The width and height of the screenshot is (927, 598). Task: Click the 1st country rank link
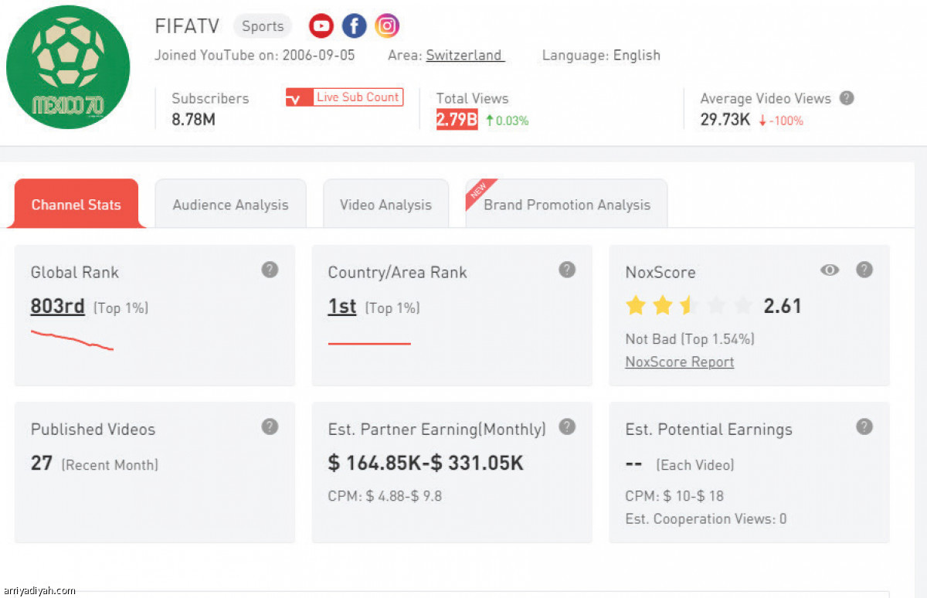point(342,307)
